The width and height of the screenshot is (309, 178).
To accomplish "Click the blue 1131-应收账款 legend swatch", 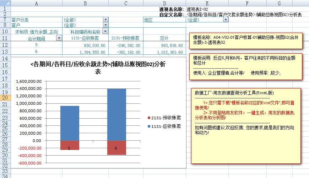I will tap(148, 126).
